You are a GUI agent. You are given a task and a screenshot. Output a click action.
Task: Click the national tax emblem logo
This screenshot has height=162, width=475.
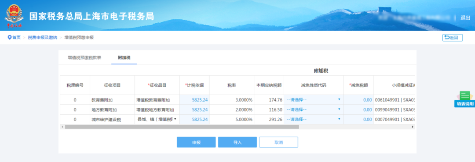pos(13,16)
